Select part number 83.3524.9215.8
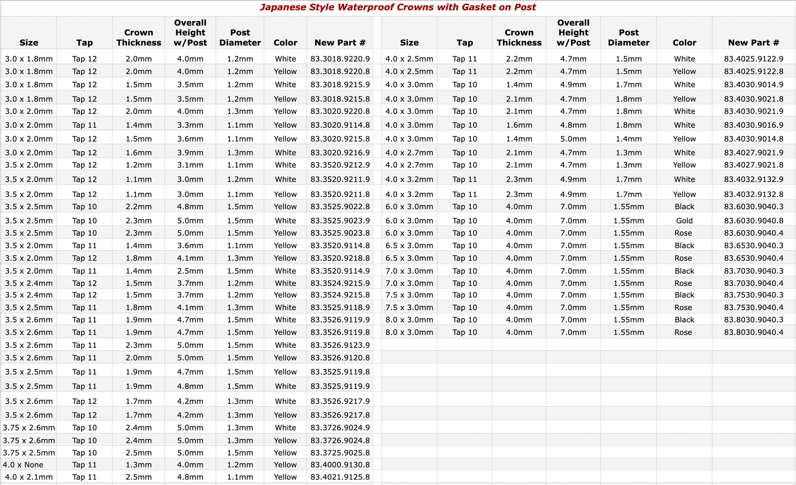 click(x=340, y=295)
